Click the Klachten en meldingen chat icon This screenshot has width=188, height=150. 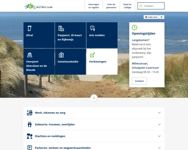click(30, 136)
